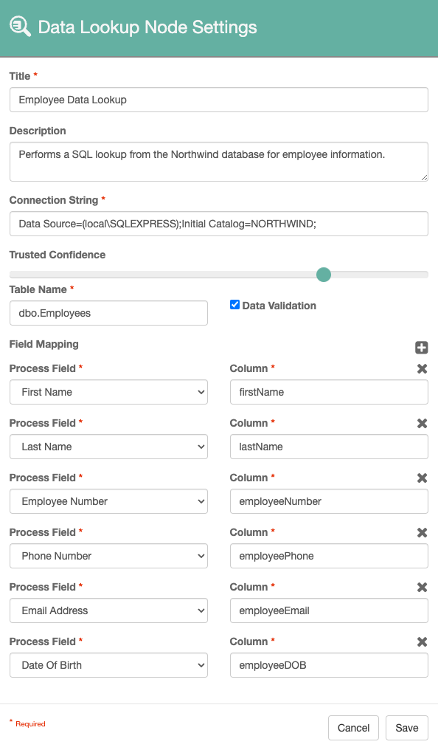Remove the Last Name field mapping
The image size is (438, 750).
422,423
